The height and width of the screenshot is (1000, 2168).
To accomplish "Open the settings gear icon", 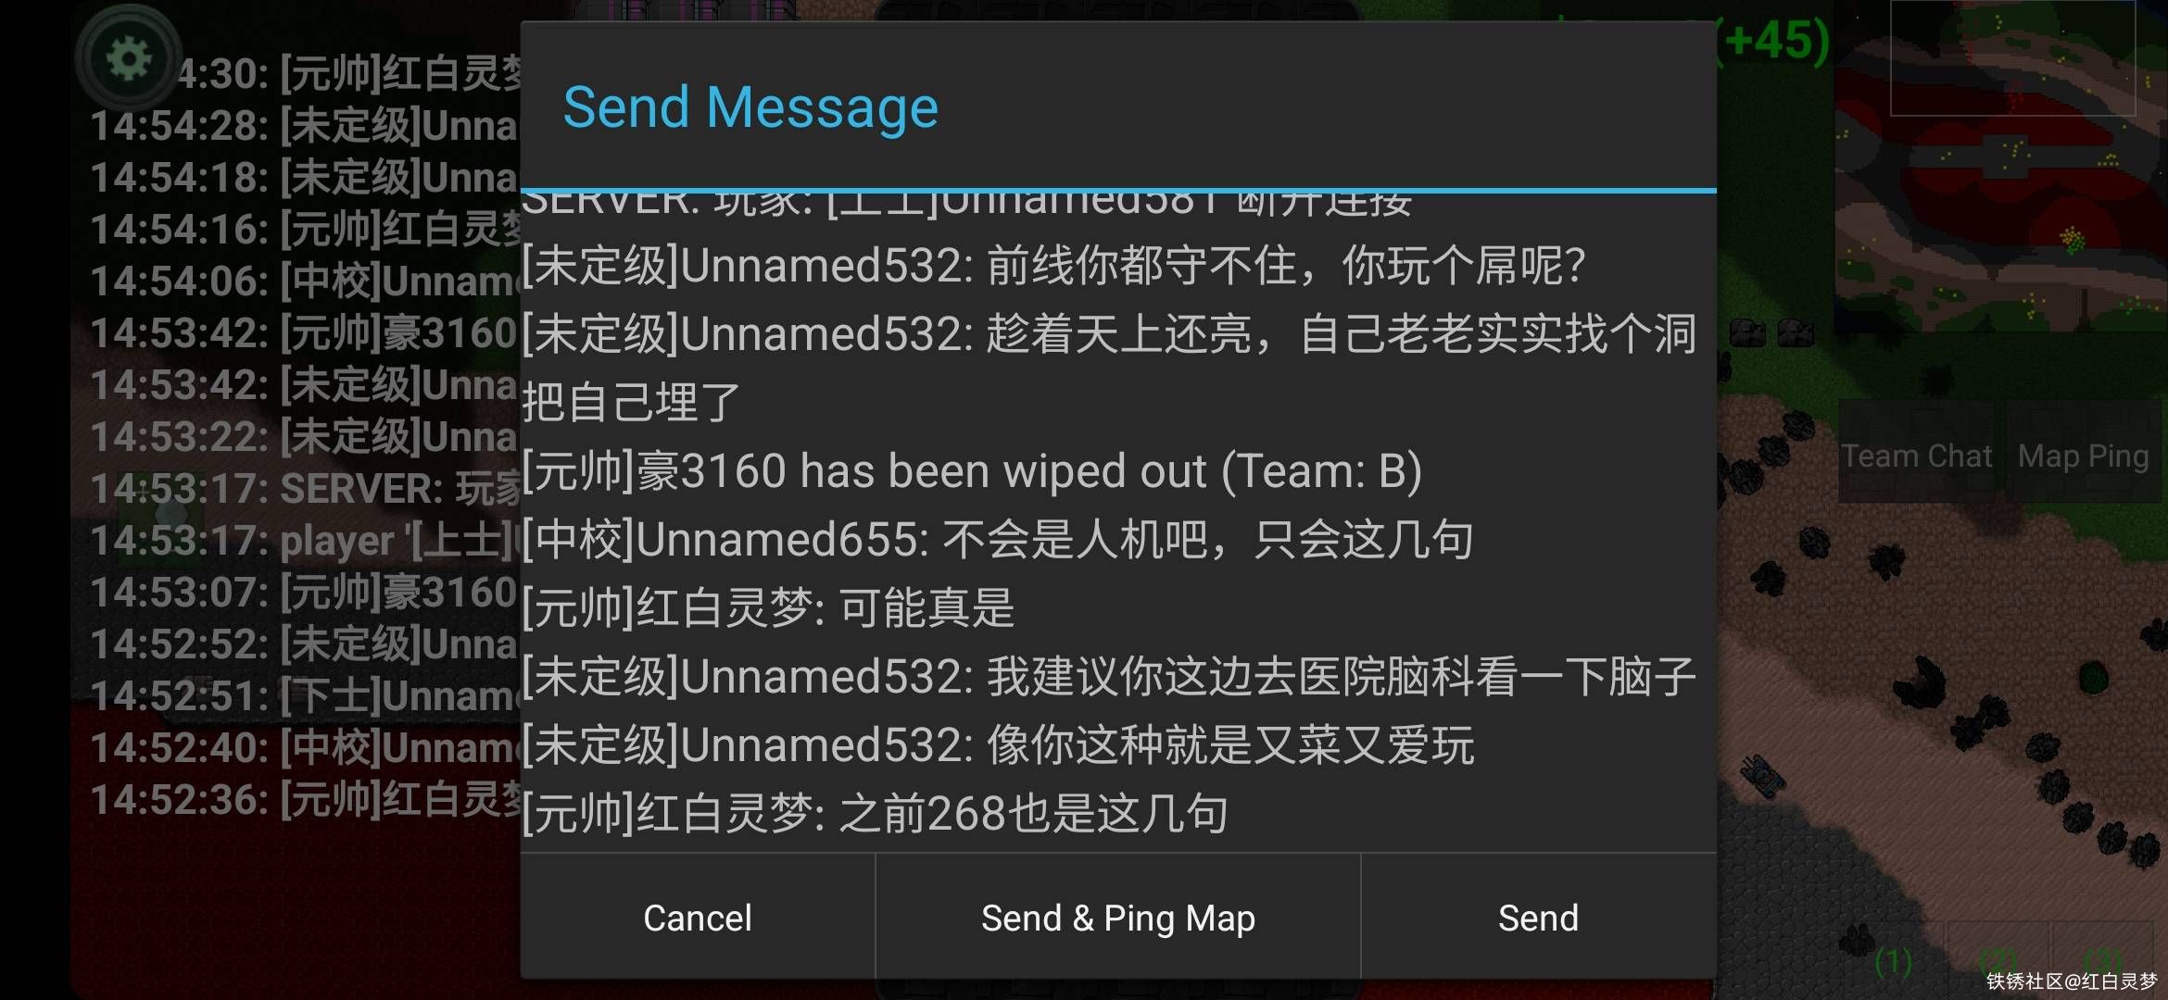I will tap(128, 59).
